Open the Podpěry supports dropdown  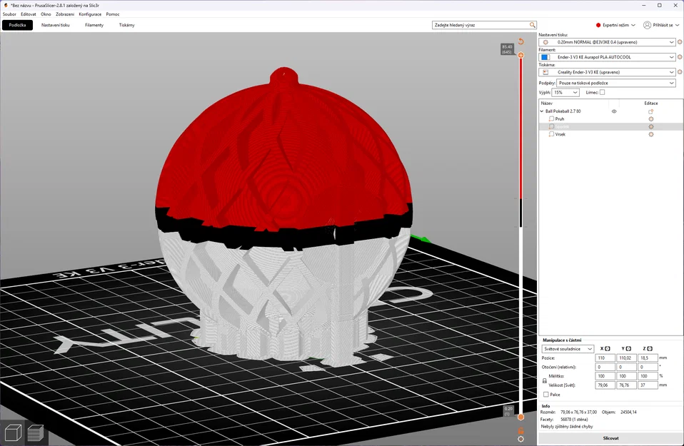(616, 83)
